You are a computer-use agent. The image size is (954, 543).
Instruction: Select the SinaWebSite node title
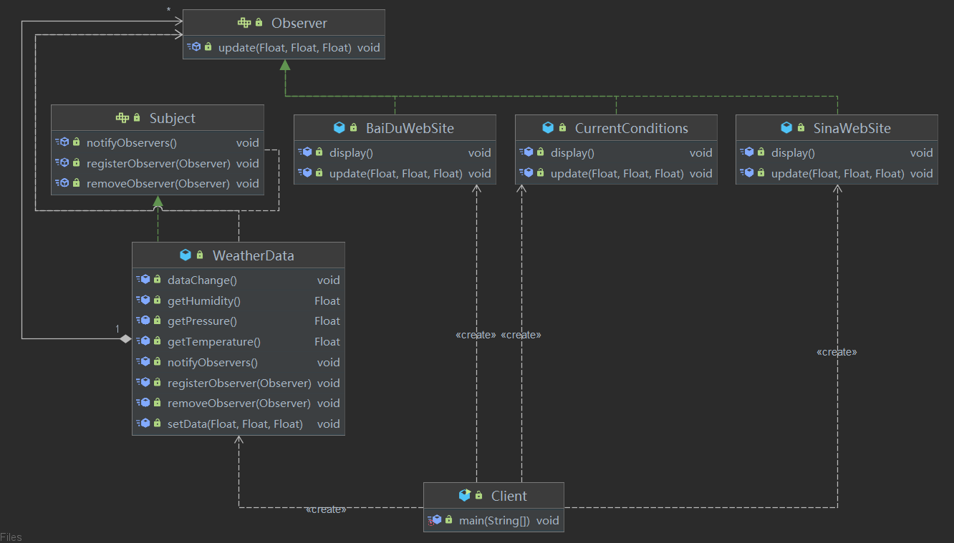852,128
